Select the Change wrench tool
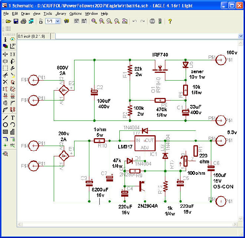The height and width of the screenshot is (238, 245). click(13, 68)
